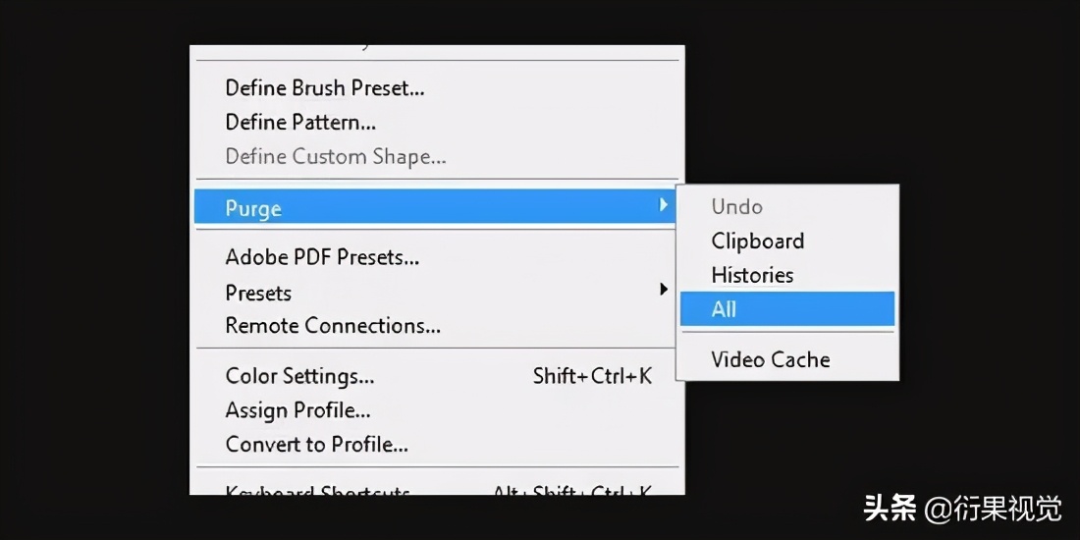Image resolution: width=1080 pixels, height=540 pixels.
Task: Open the partially visible Keyboard Shortcuts item
Action: [x=318, y=490]
